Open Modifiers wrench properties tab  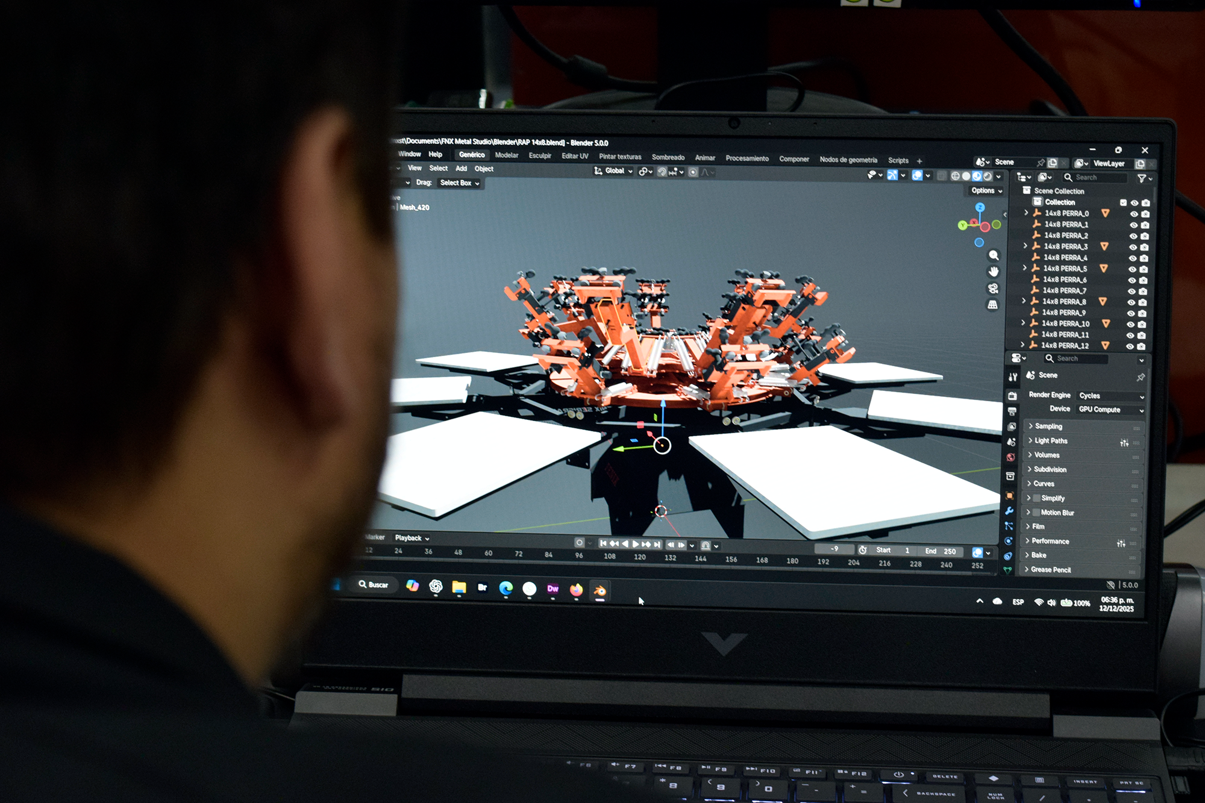point(1009,511)
